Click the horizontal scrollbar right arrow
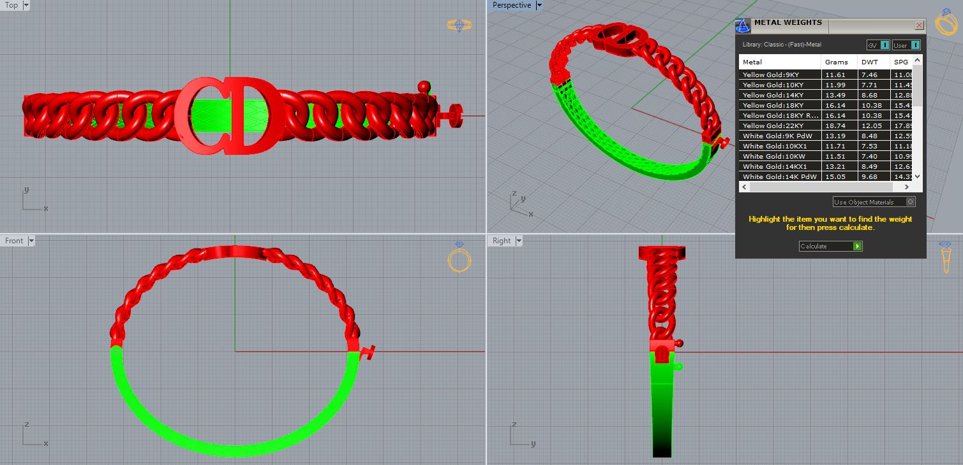Screen dimensions: 963x465 907,187
